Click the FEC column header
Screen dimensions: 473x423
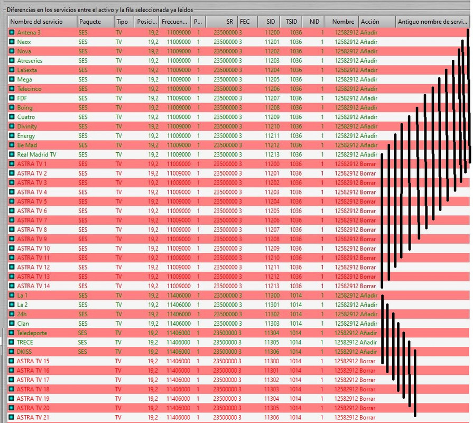click(x=247, y=22)
